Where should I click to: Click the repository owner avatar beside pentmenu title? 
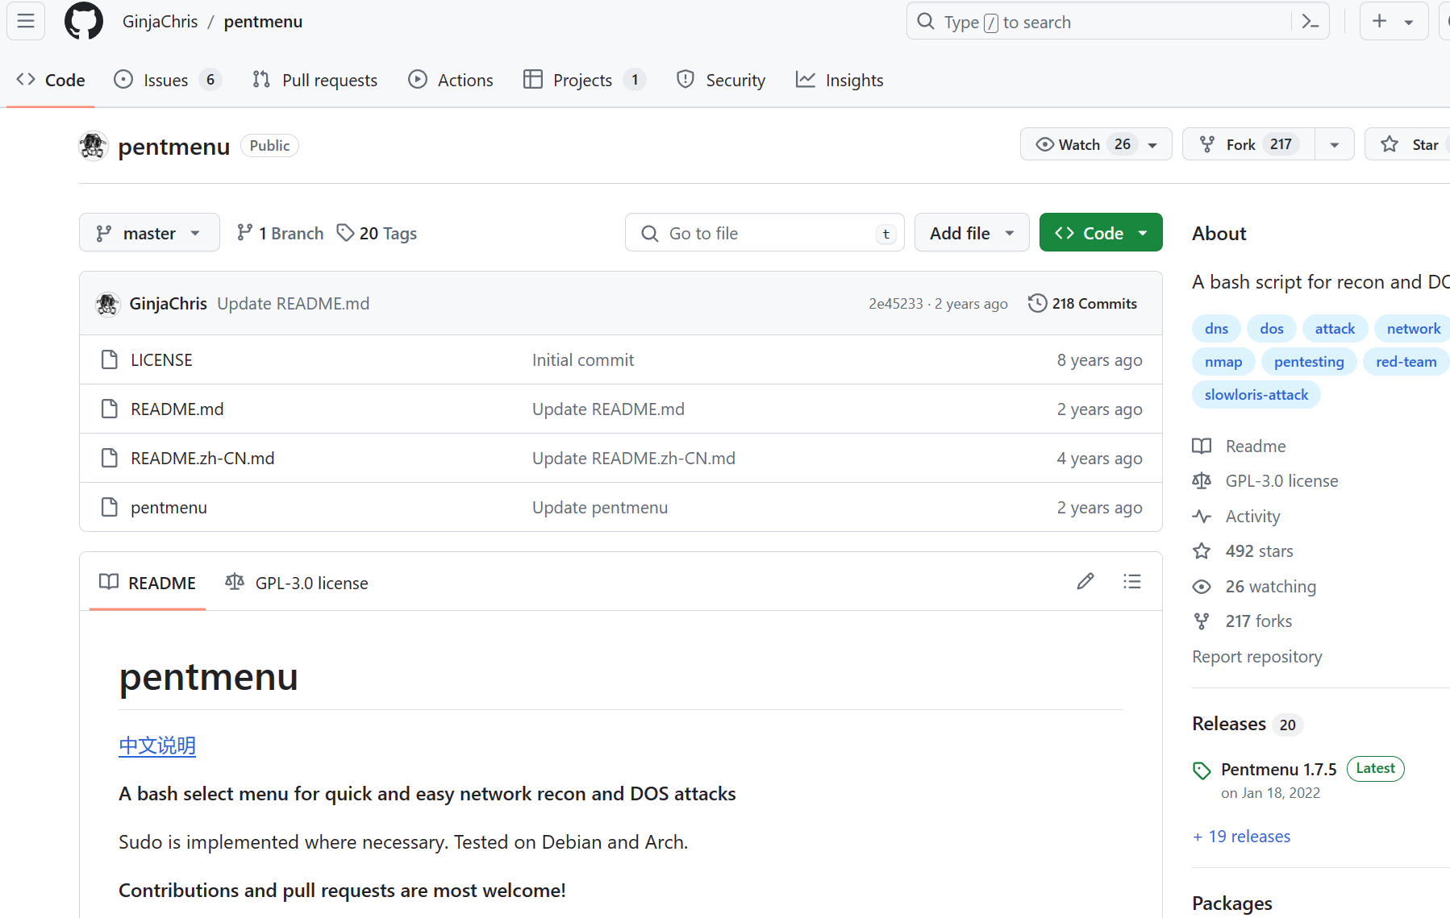coord(94,146)
